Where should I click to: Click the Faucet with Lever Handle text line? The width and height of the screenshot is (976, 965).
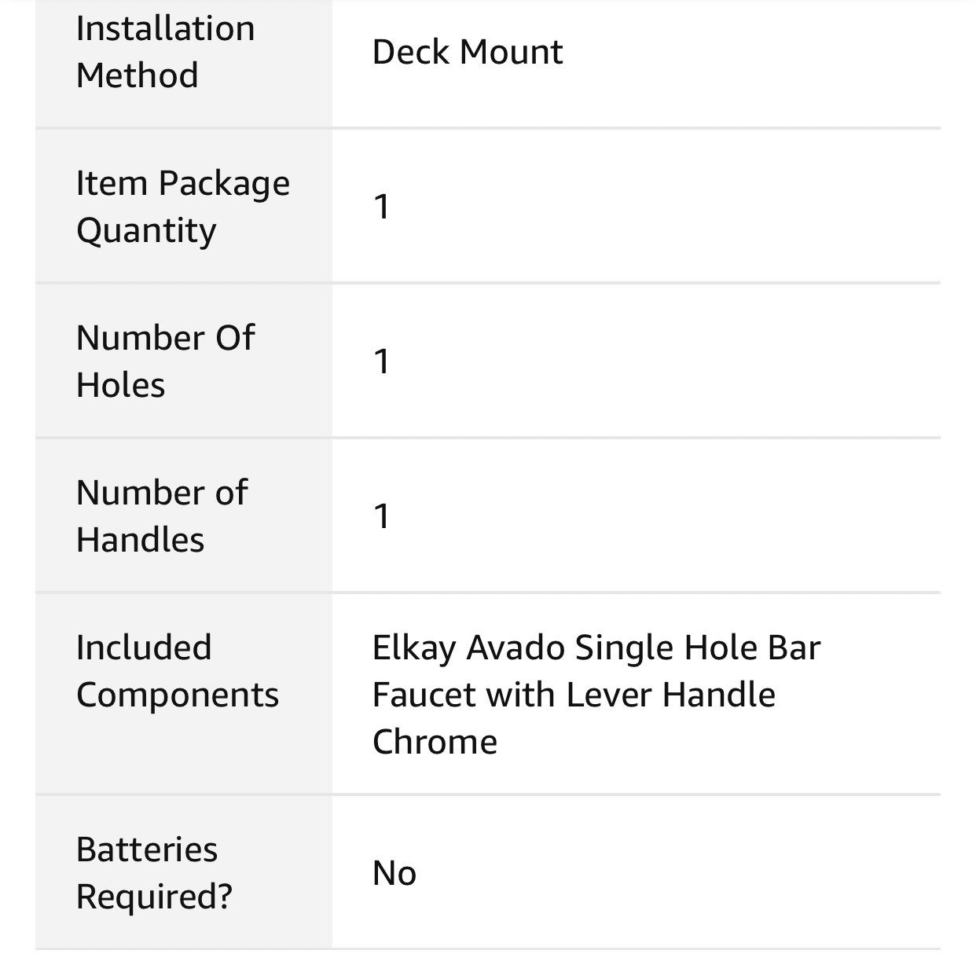tap(574, 695)
